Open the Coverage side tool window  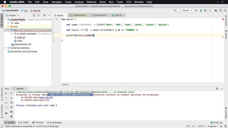point(226,113)
